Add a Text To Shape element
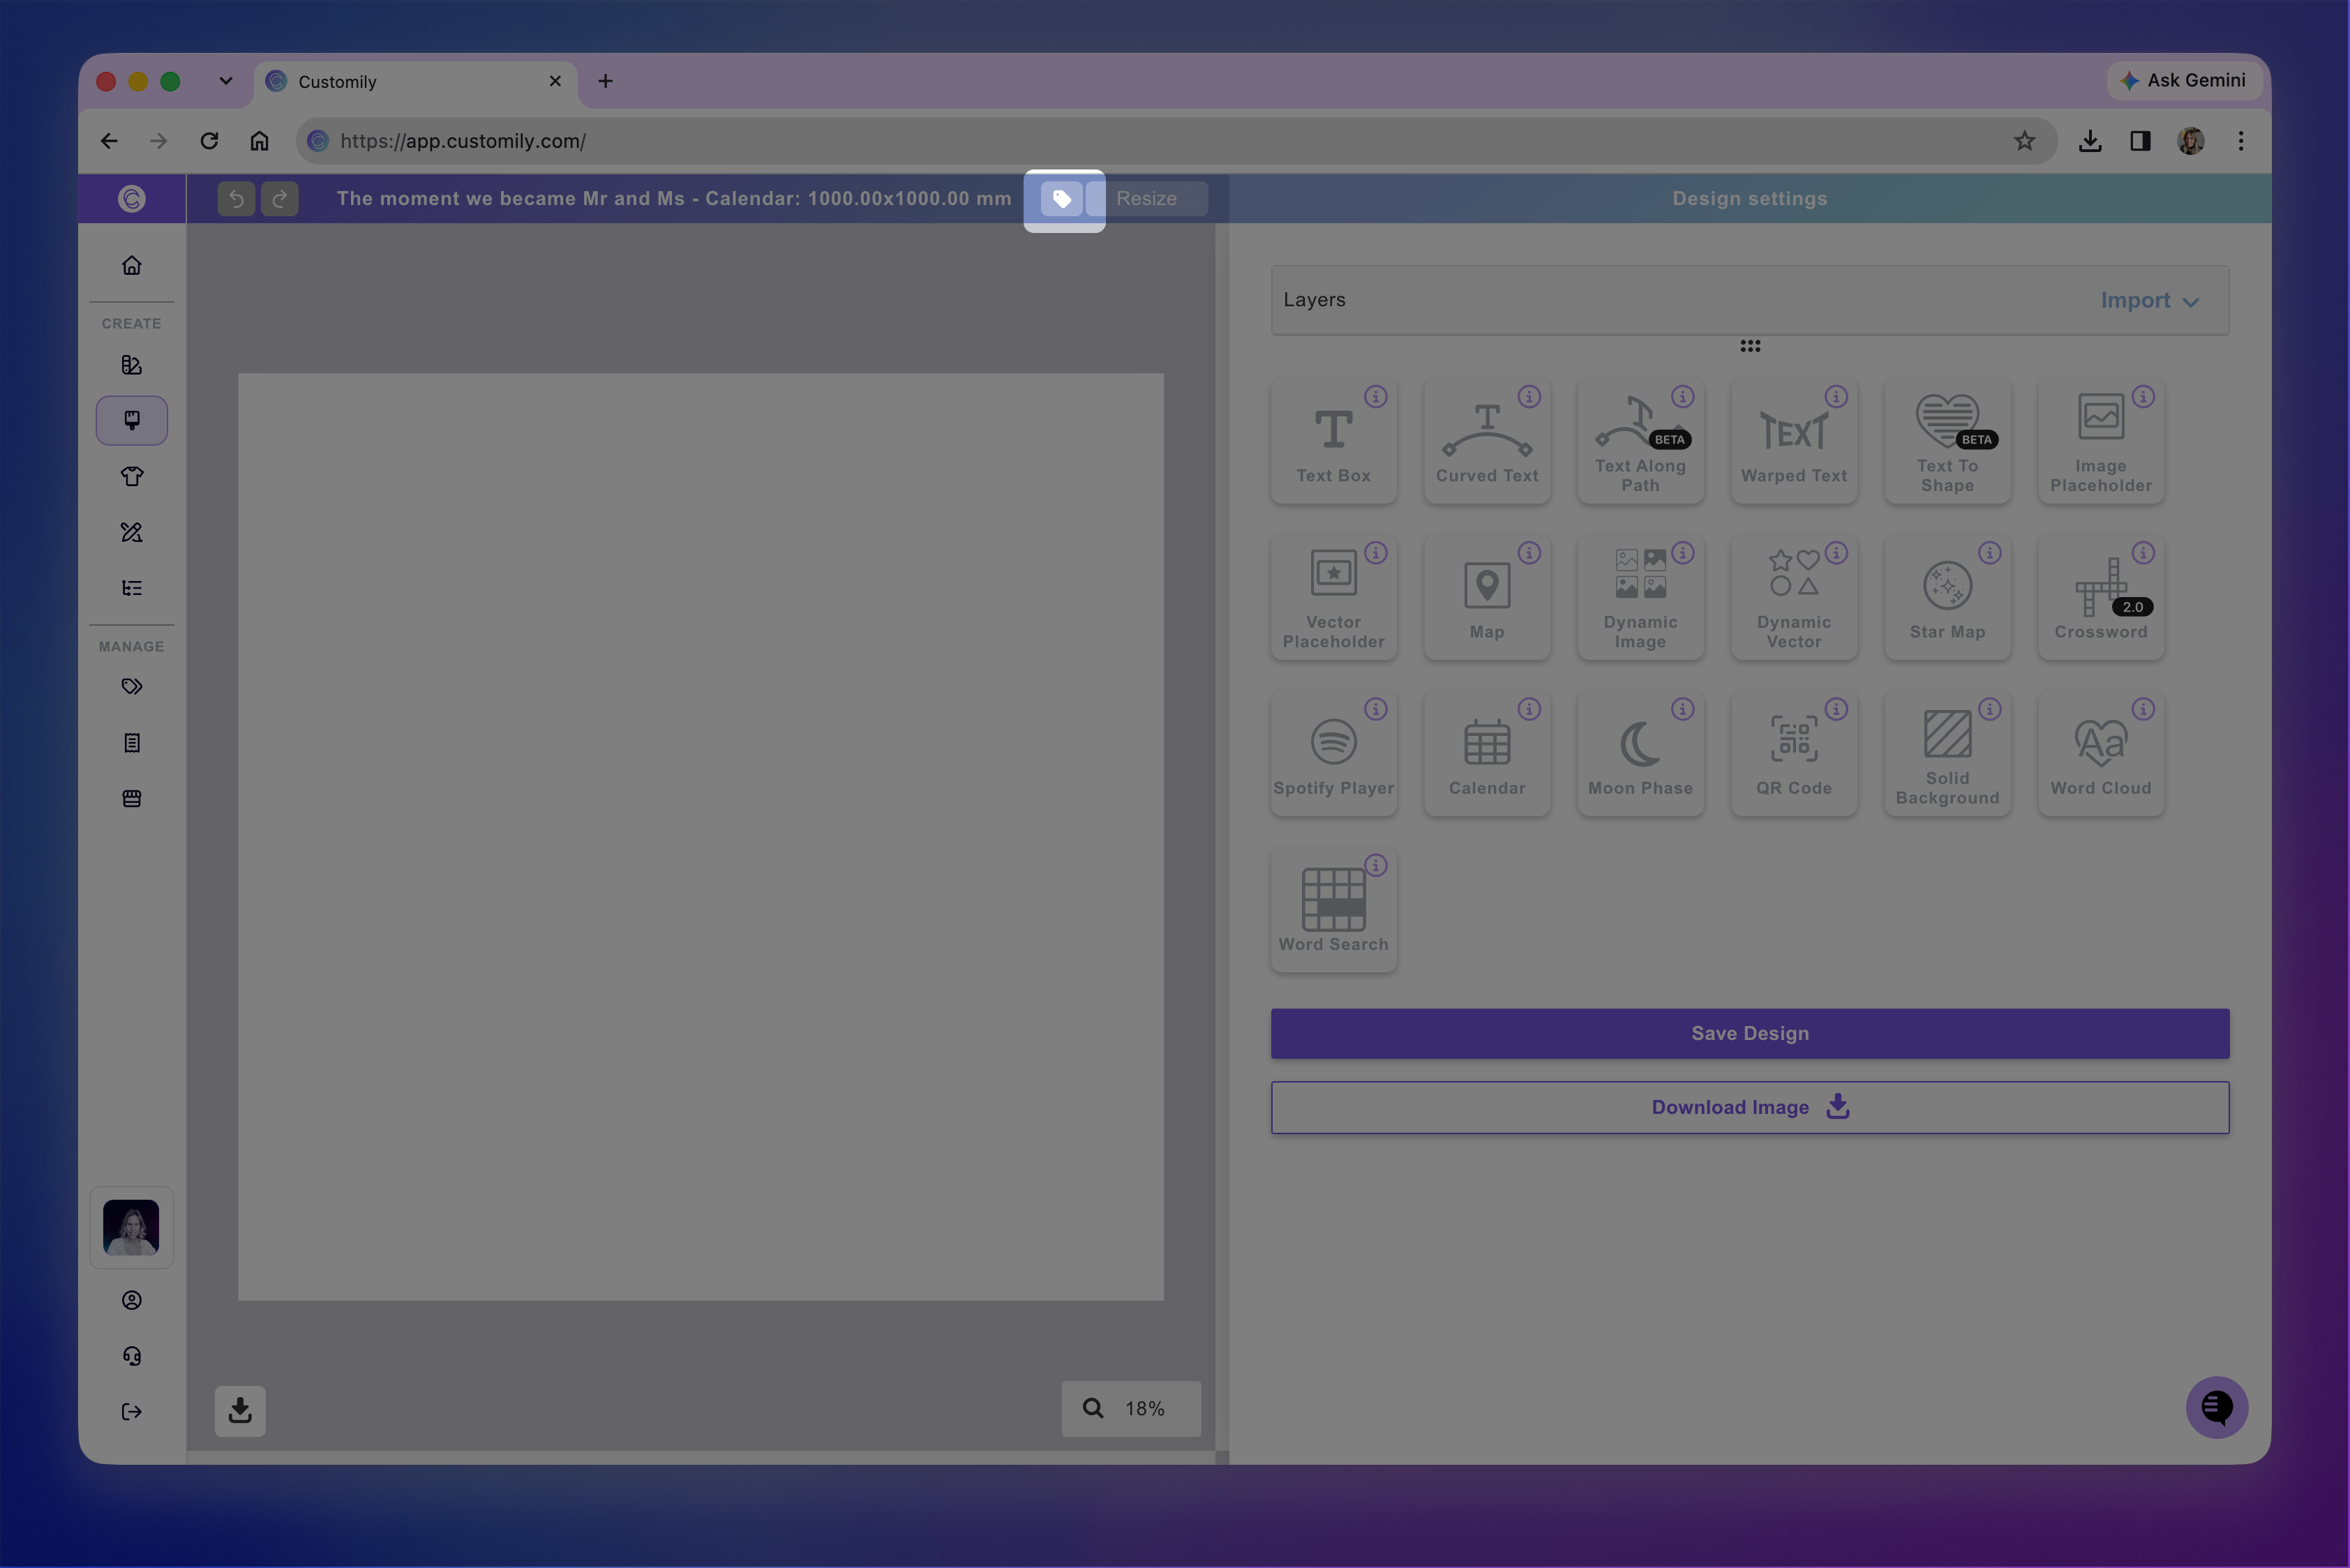Image resolution: width=2350 pixels, height=1568 pixels. (x=1948, y=441)
